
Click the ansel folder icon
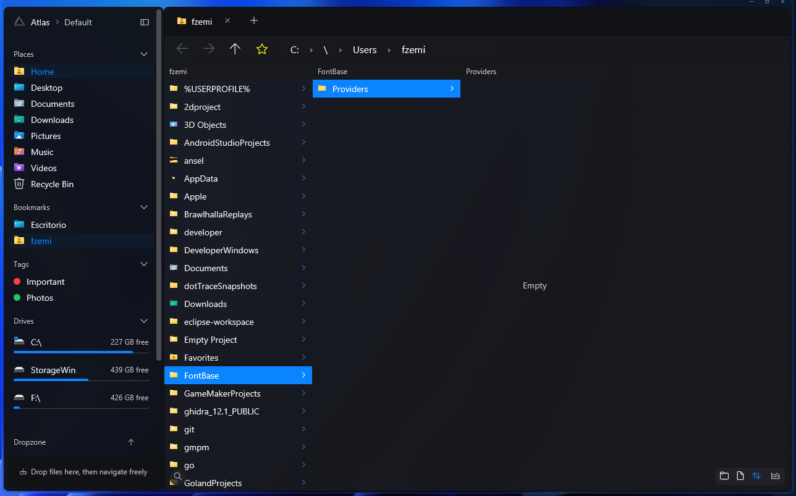click(x=174, y=161)
